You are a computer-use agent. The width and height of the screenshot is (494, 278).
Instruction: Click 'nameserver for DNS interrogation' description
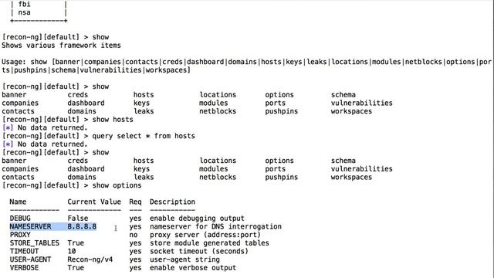tap(215, 226)
